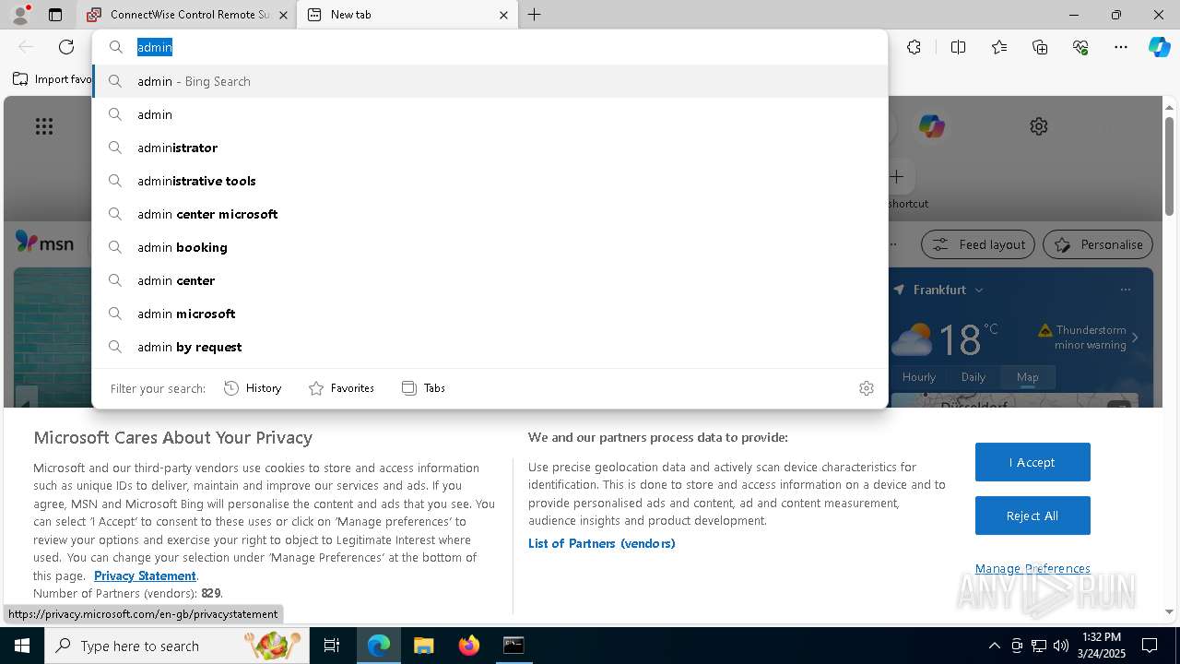Click the Copilot icon on the new tab page
Image resolution: width=1180 pixels, height=664 pixels.
(931, 126)
